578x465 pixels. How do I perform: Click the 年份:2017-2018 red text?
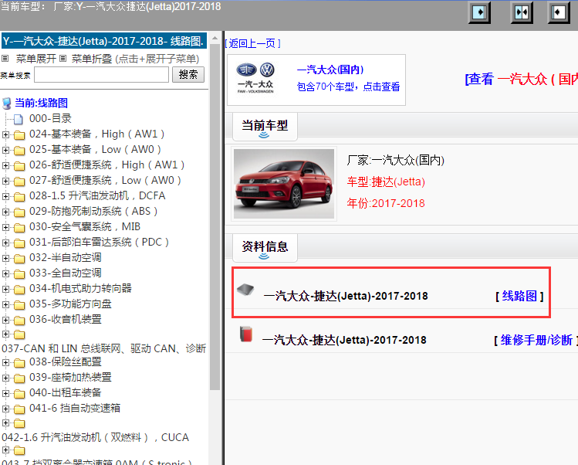point(386,203)
